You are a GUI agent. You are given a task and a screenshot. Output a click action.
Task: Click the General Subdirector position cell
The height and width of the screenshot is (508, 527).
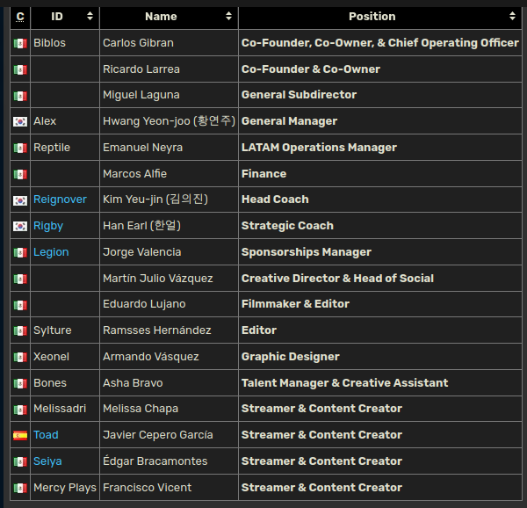point(380,95)
